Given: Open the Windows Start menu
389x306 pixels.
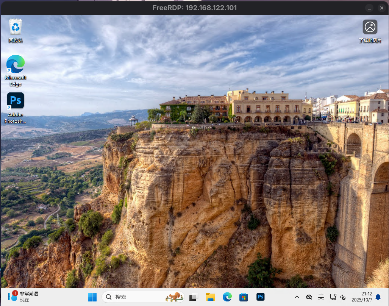Looking at the screenshot, I should pos(92,297).
